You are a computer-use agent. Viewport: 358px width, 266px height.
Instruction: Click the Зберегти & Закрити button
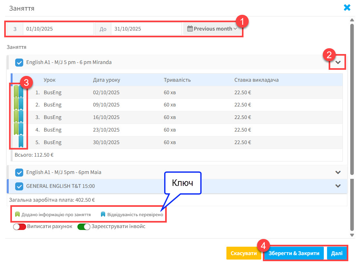click(x=294, y=253)
